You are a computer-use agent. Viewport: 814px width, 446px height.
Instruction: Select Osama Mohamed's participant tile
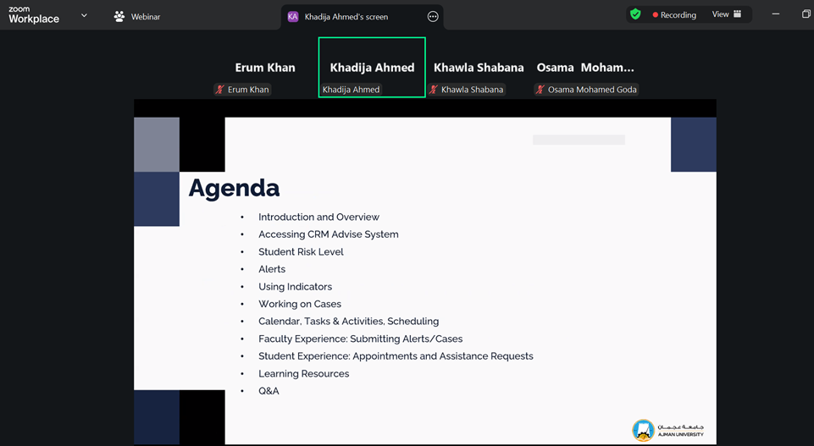[x=585, y=69]
